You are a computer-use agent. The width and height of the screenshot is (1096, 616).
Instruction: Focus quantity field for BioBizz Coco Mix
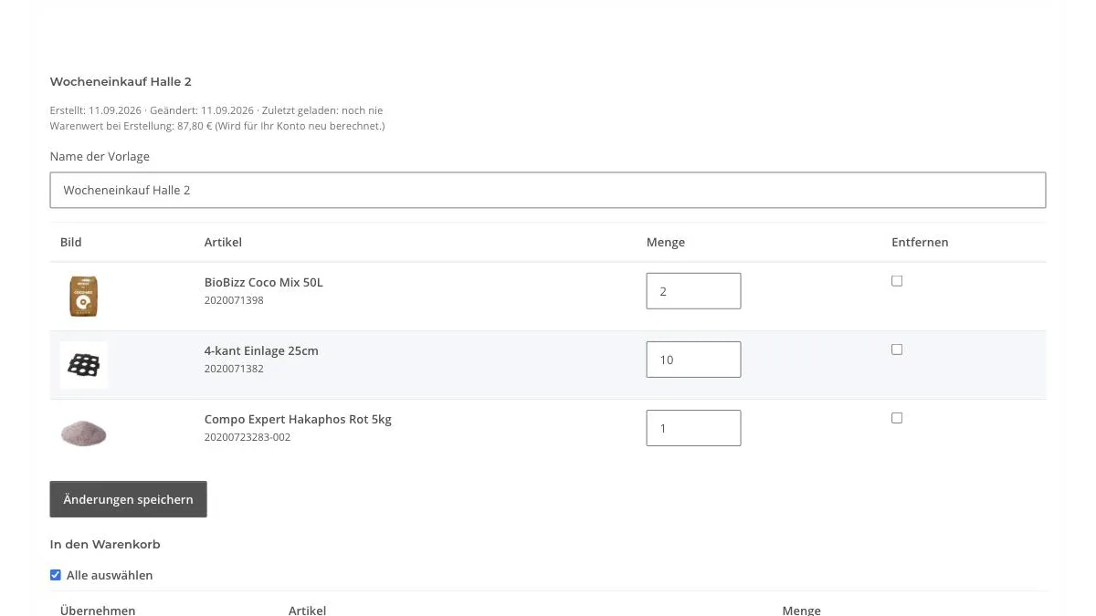tap(693, 291)
